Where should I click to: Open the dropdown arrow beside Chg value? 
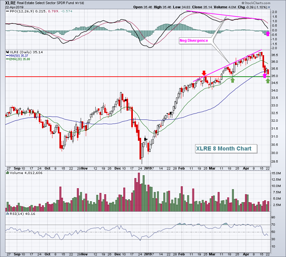pos(269,7)
